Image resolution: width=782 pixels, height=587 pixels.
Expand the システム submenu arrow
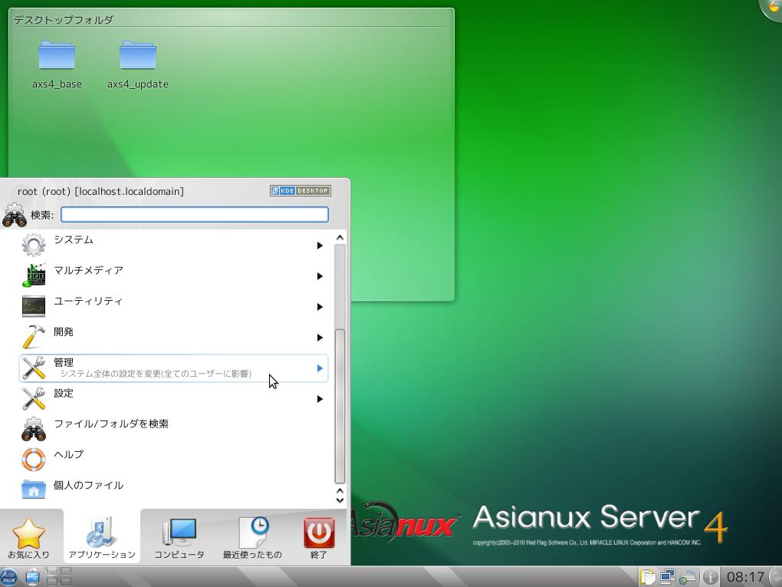coord(320,246)
